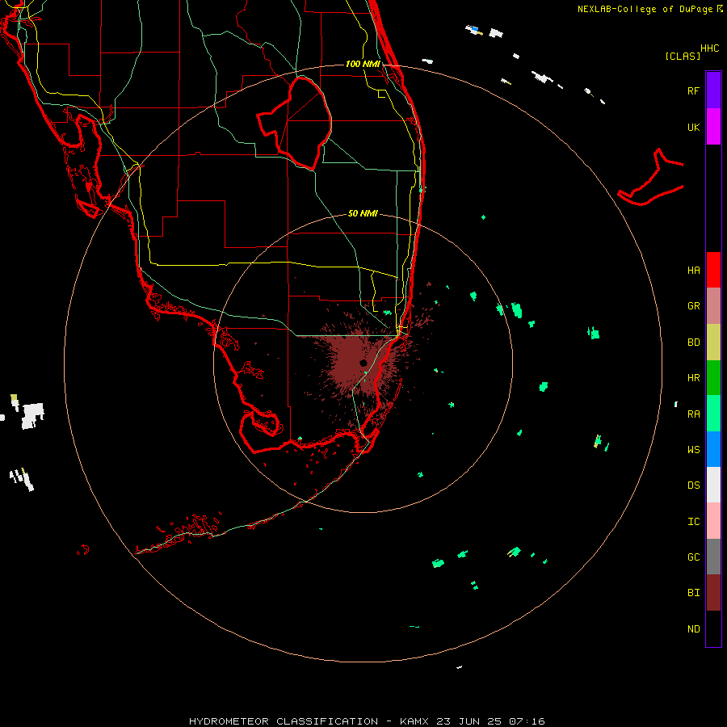
Task: Click the '07:16' timestamp
Action: pos(527,721)
